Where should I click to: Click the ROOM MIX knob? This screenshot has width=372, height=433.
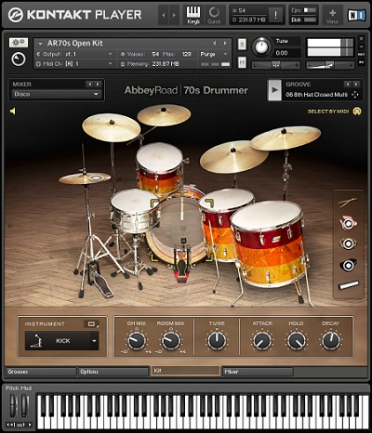[171, 340]
